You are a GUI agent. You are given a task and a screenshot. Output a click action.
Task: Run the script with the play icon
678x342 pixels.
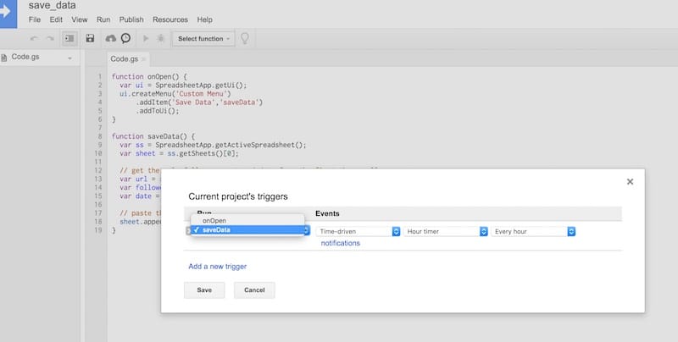(x=146, y=38)
